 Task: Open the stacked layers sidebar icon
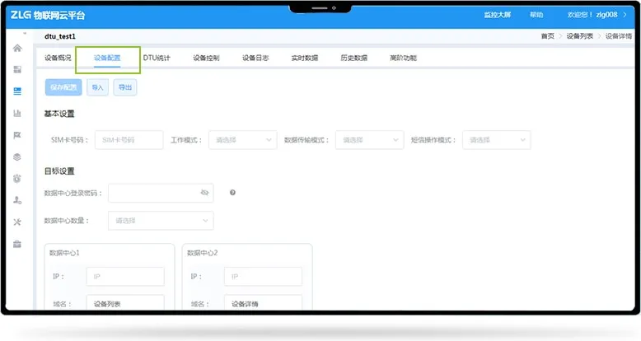tap(17, 156)
